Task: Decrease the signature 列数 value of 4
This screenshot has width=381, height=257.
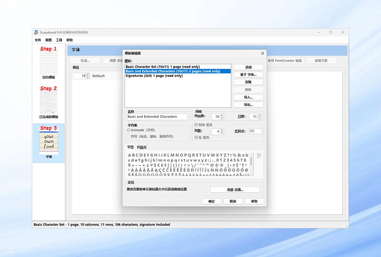Action: (x=222, y=133)
